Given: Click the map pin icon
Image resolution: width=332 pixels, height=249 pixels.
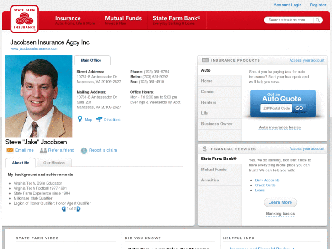Looking at the screenshot, I should pyautogui.click(x=80, y=119).
